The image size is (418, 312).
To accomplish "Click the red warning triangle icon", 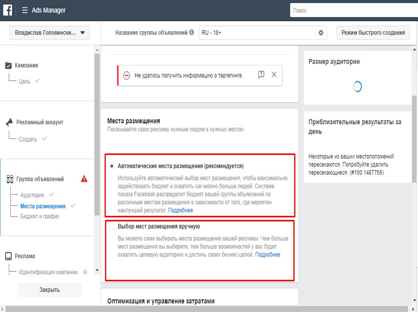I will pos(84,179).
